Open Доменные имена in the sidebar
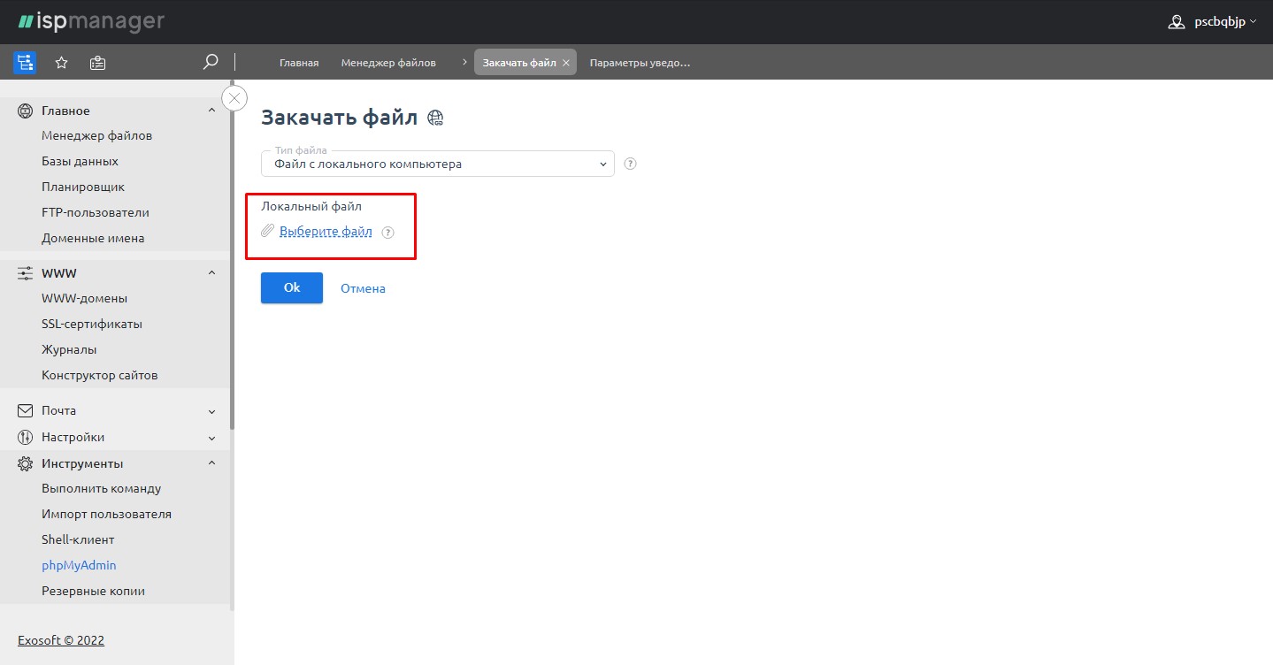The width and height of the screenshot is (1273, 665). point(93,238)
